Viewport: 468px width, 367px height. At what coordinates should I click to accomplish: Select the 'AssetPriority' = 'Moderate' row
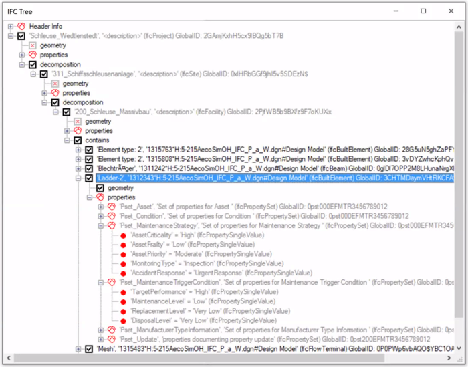[x=201, y=254]
